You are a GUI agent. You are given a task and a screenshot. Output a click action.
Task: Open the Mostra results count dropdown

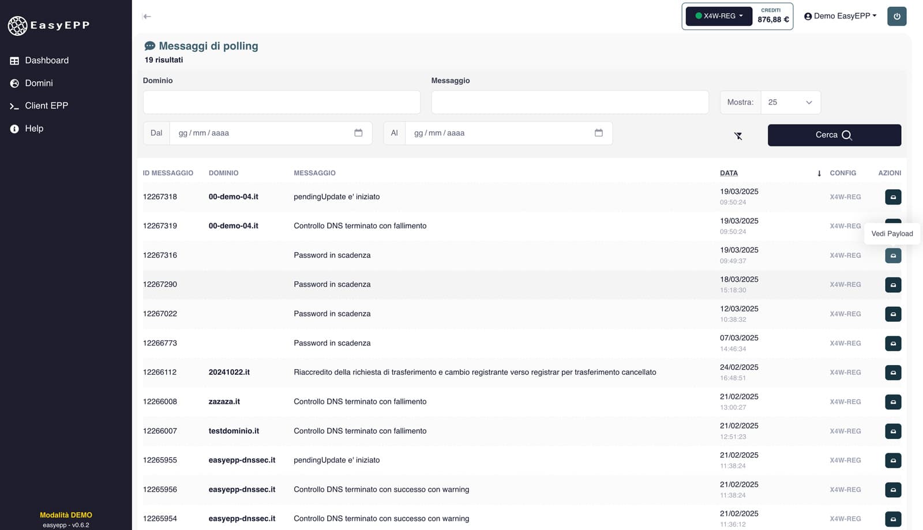coord(790,102)
